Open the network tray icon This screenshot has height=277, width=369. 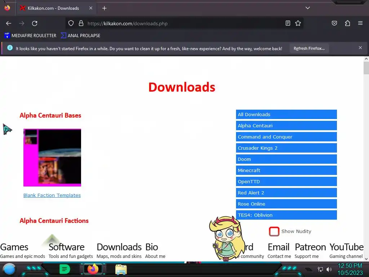[x=320, y=269]
